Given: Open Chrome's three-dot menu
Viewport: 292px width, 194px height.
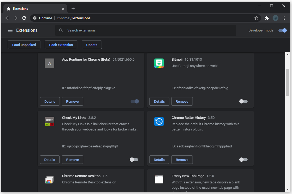Looking at the screenshot, I should (x=284, y=18).
